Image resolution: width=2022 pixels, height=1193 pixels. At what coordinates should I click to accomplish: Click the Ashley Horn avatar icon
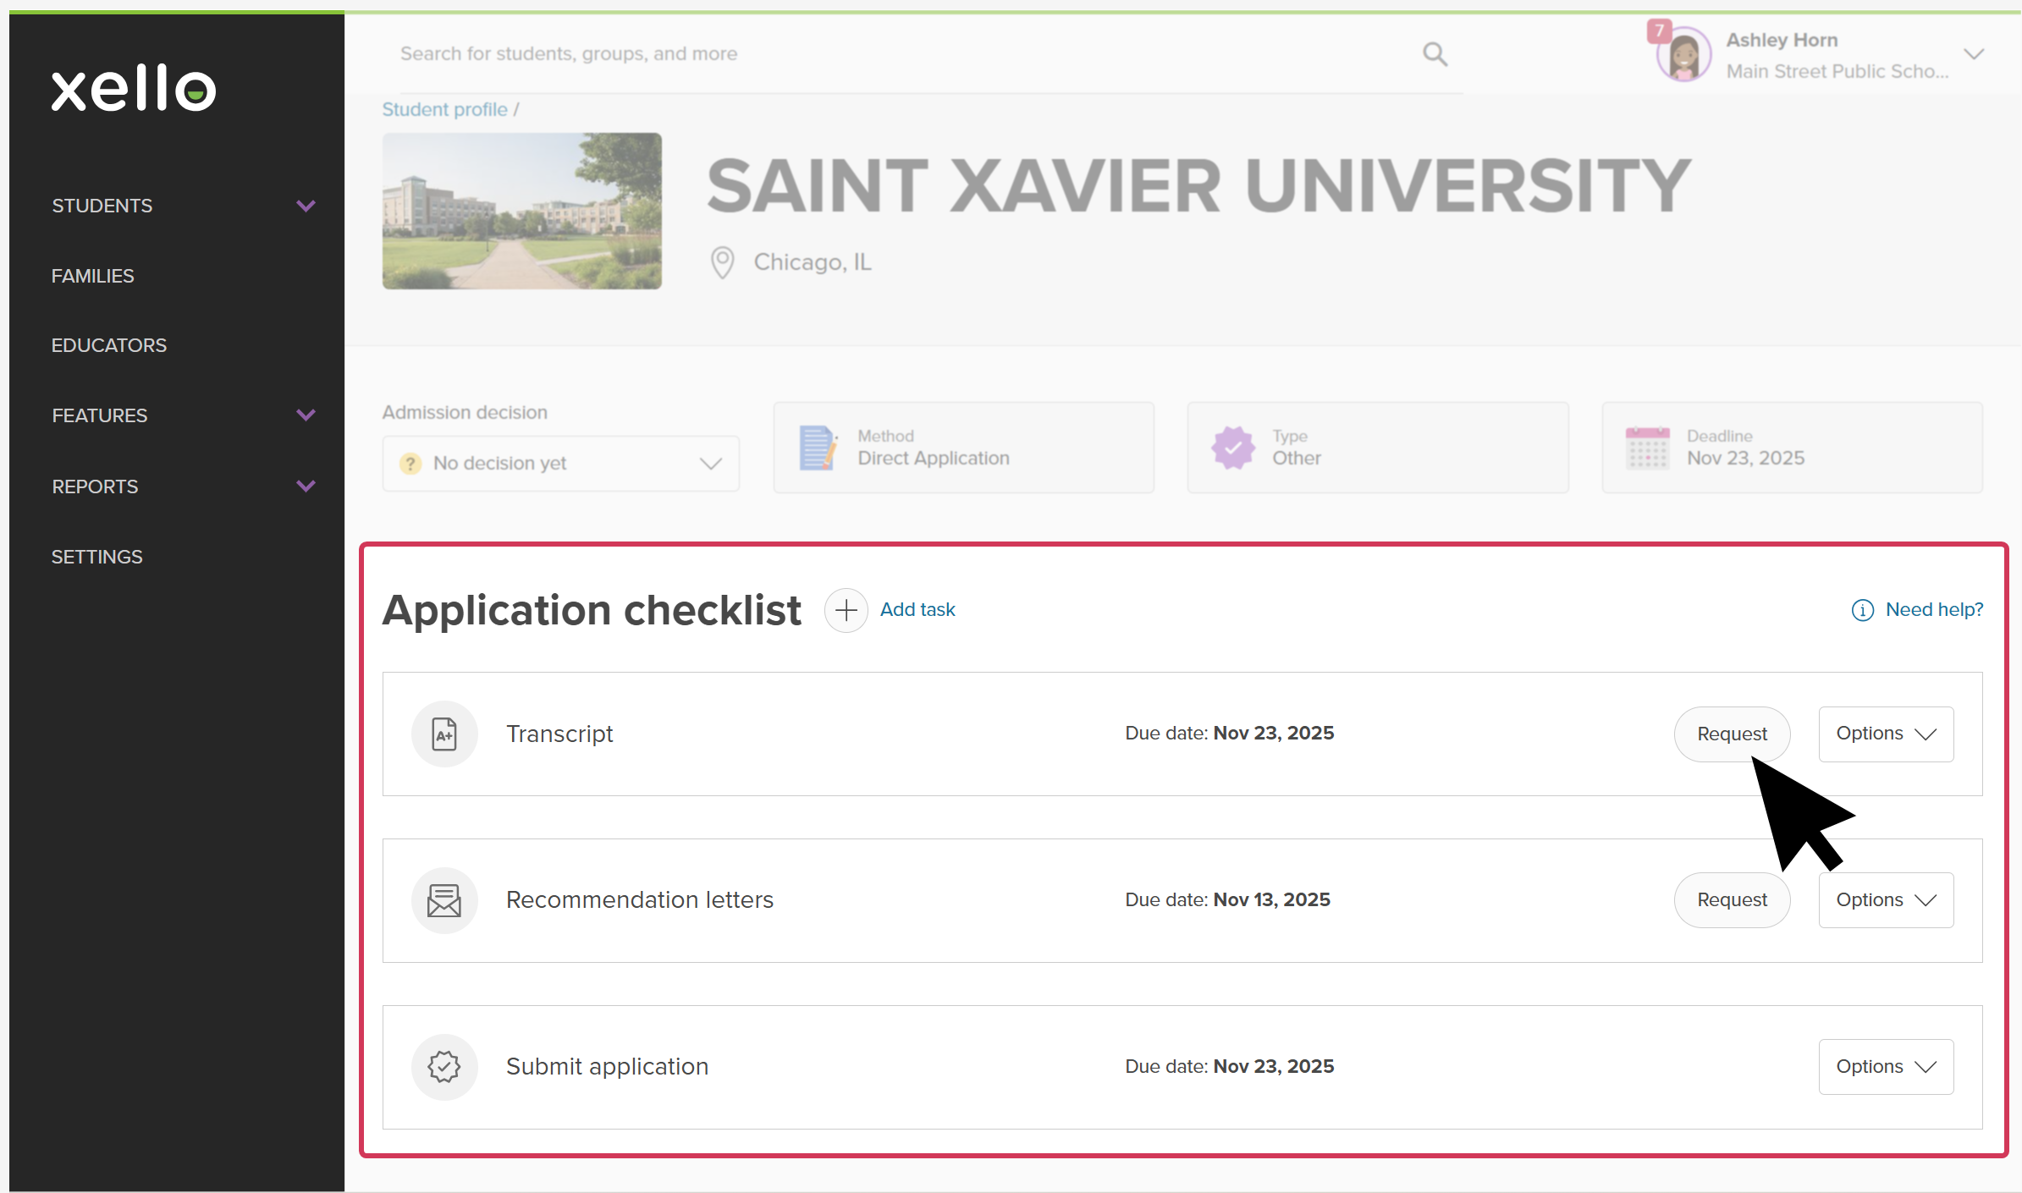[1683, 55]
